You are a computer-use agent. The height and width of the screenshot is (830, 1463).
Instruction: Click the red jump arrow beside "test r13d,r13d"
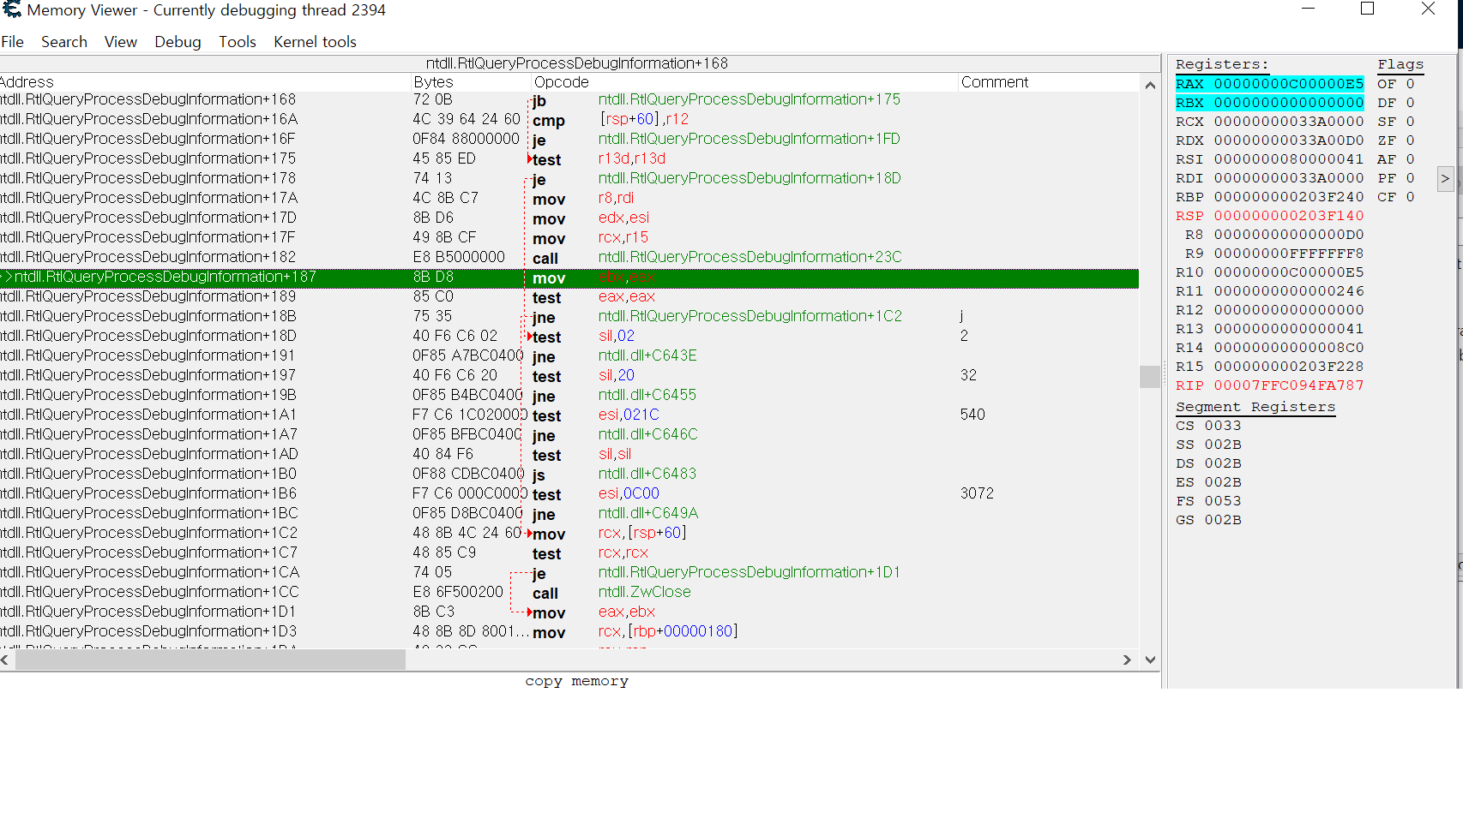(x=528, y=158)
